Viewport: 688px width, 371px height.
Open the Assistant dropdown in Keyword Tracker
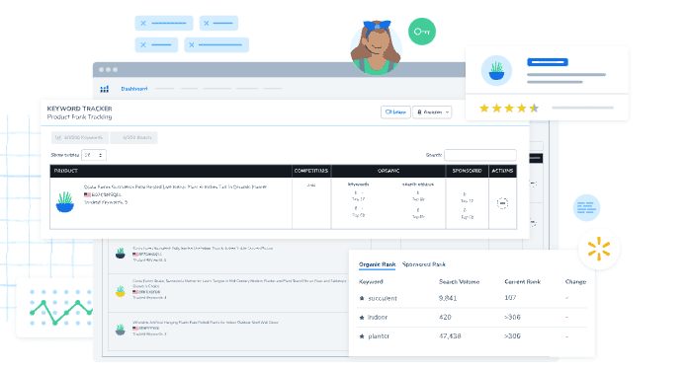(432, 112)
